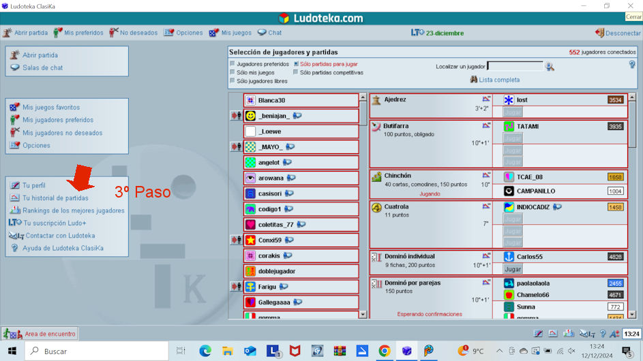This screenshot has width=643, height=361.
Task: Open Chat in top toolbar
Action: click(x=270, y=33)
